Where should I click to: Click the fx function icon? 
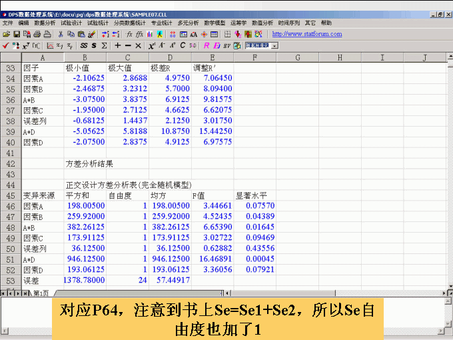coord(131,33)
